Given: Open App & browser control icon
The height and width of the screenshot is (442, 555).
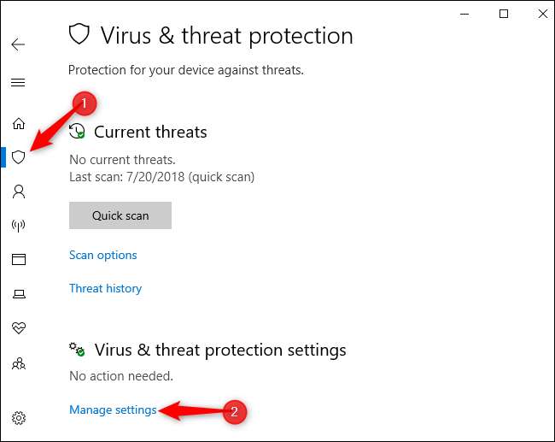Looking at the screenshot, I should coord(18,260).
